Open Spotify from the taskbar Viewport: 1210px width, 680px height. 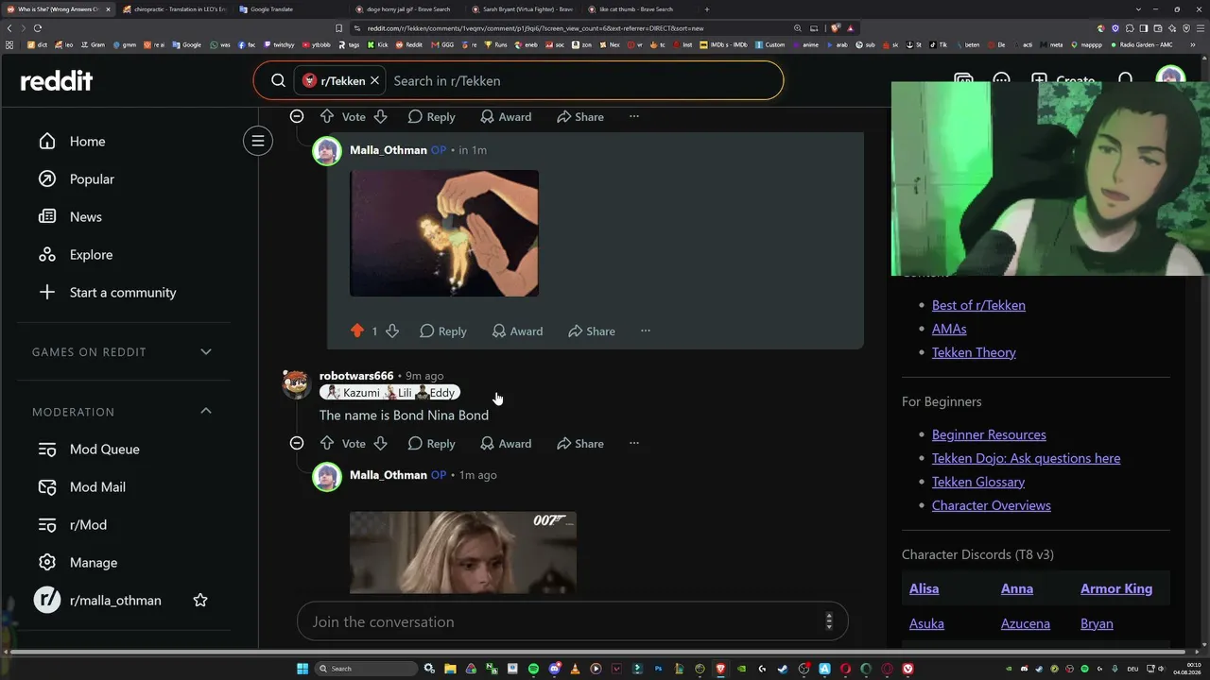click(x=533, y=669)
